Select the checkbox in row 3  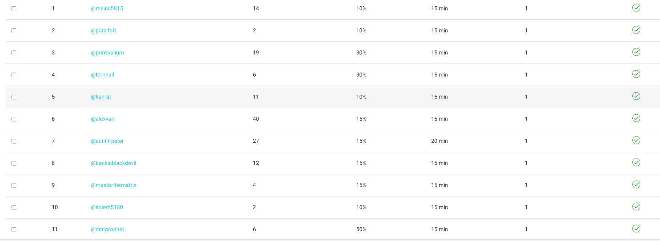[14, 53]
